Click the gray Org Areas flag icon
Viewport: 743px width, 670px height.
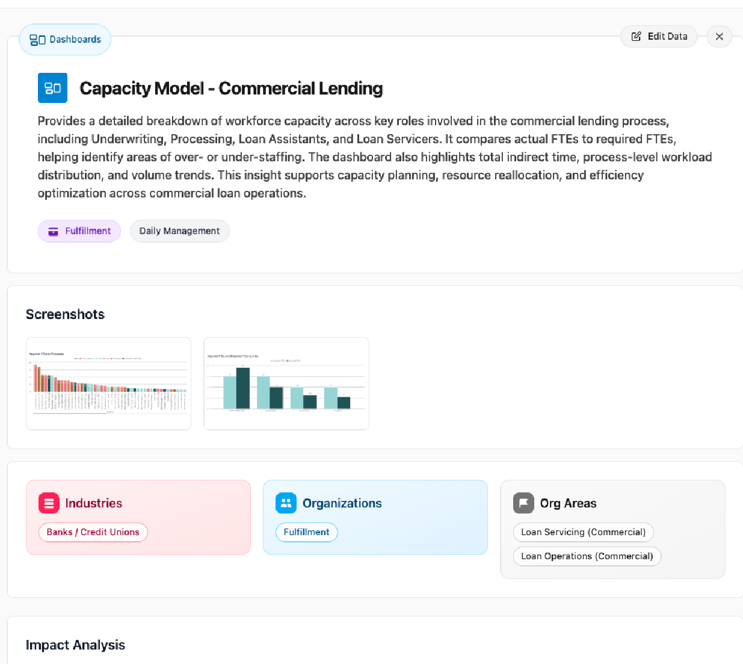(523, 503)
